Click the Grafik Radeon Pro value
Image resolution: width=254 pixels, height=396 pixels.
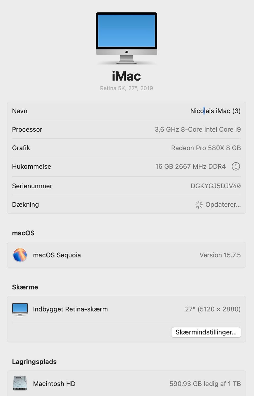click(206, 148)
